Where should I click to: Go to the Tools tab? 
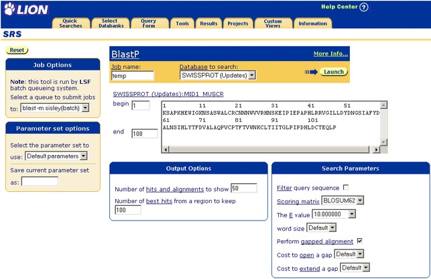pyautogui.click(x=182, y=23)
